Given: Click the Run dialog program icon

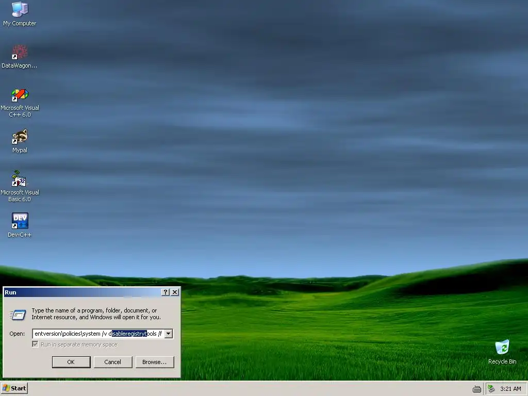Looking at the screenshot, I should (x=18, y=315).
